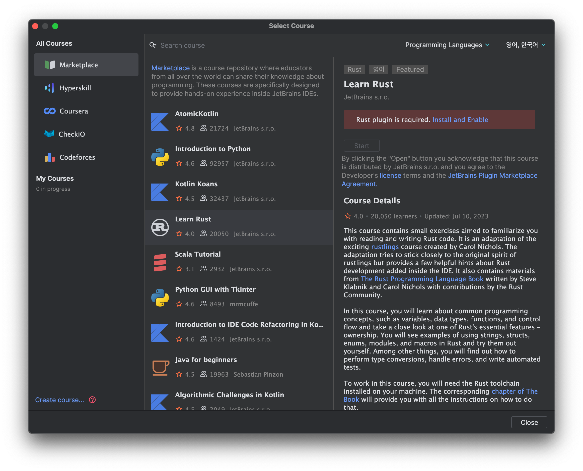
Task: Click the Codeforces bar chart icon
Action: point(50,157)
